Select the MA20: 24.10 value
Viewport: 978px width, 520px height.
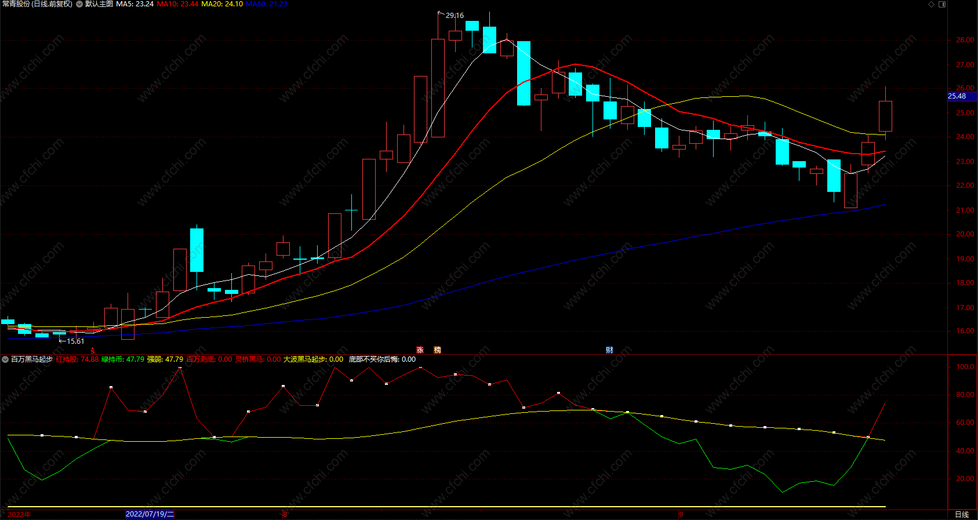(x=222, y=4)
